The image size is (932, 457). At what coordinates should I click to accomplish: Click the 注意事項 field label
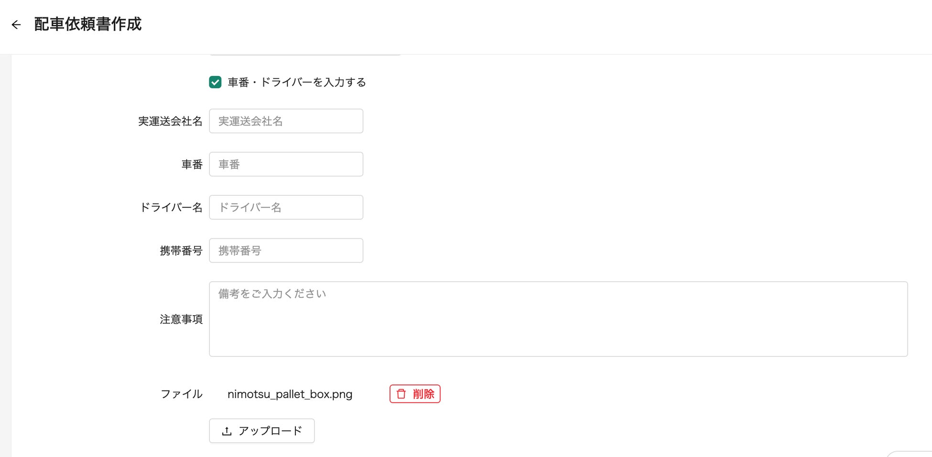tap(181, 319)
